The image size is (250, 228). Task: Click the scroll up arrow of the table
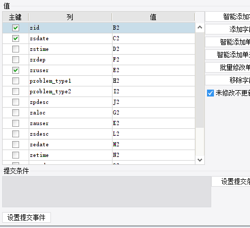(x=200, y=27)
